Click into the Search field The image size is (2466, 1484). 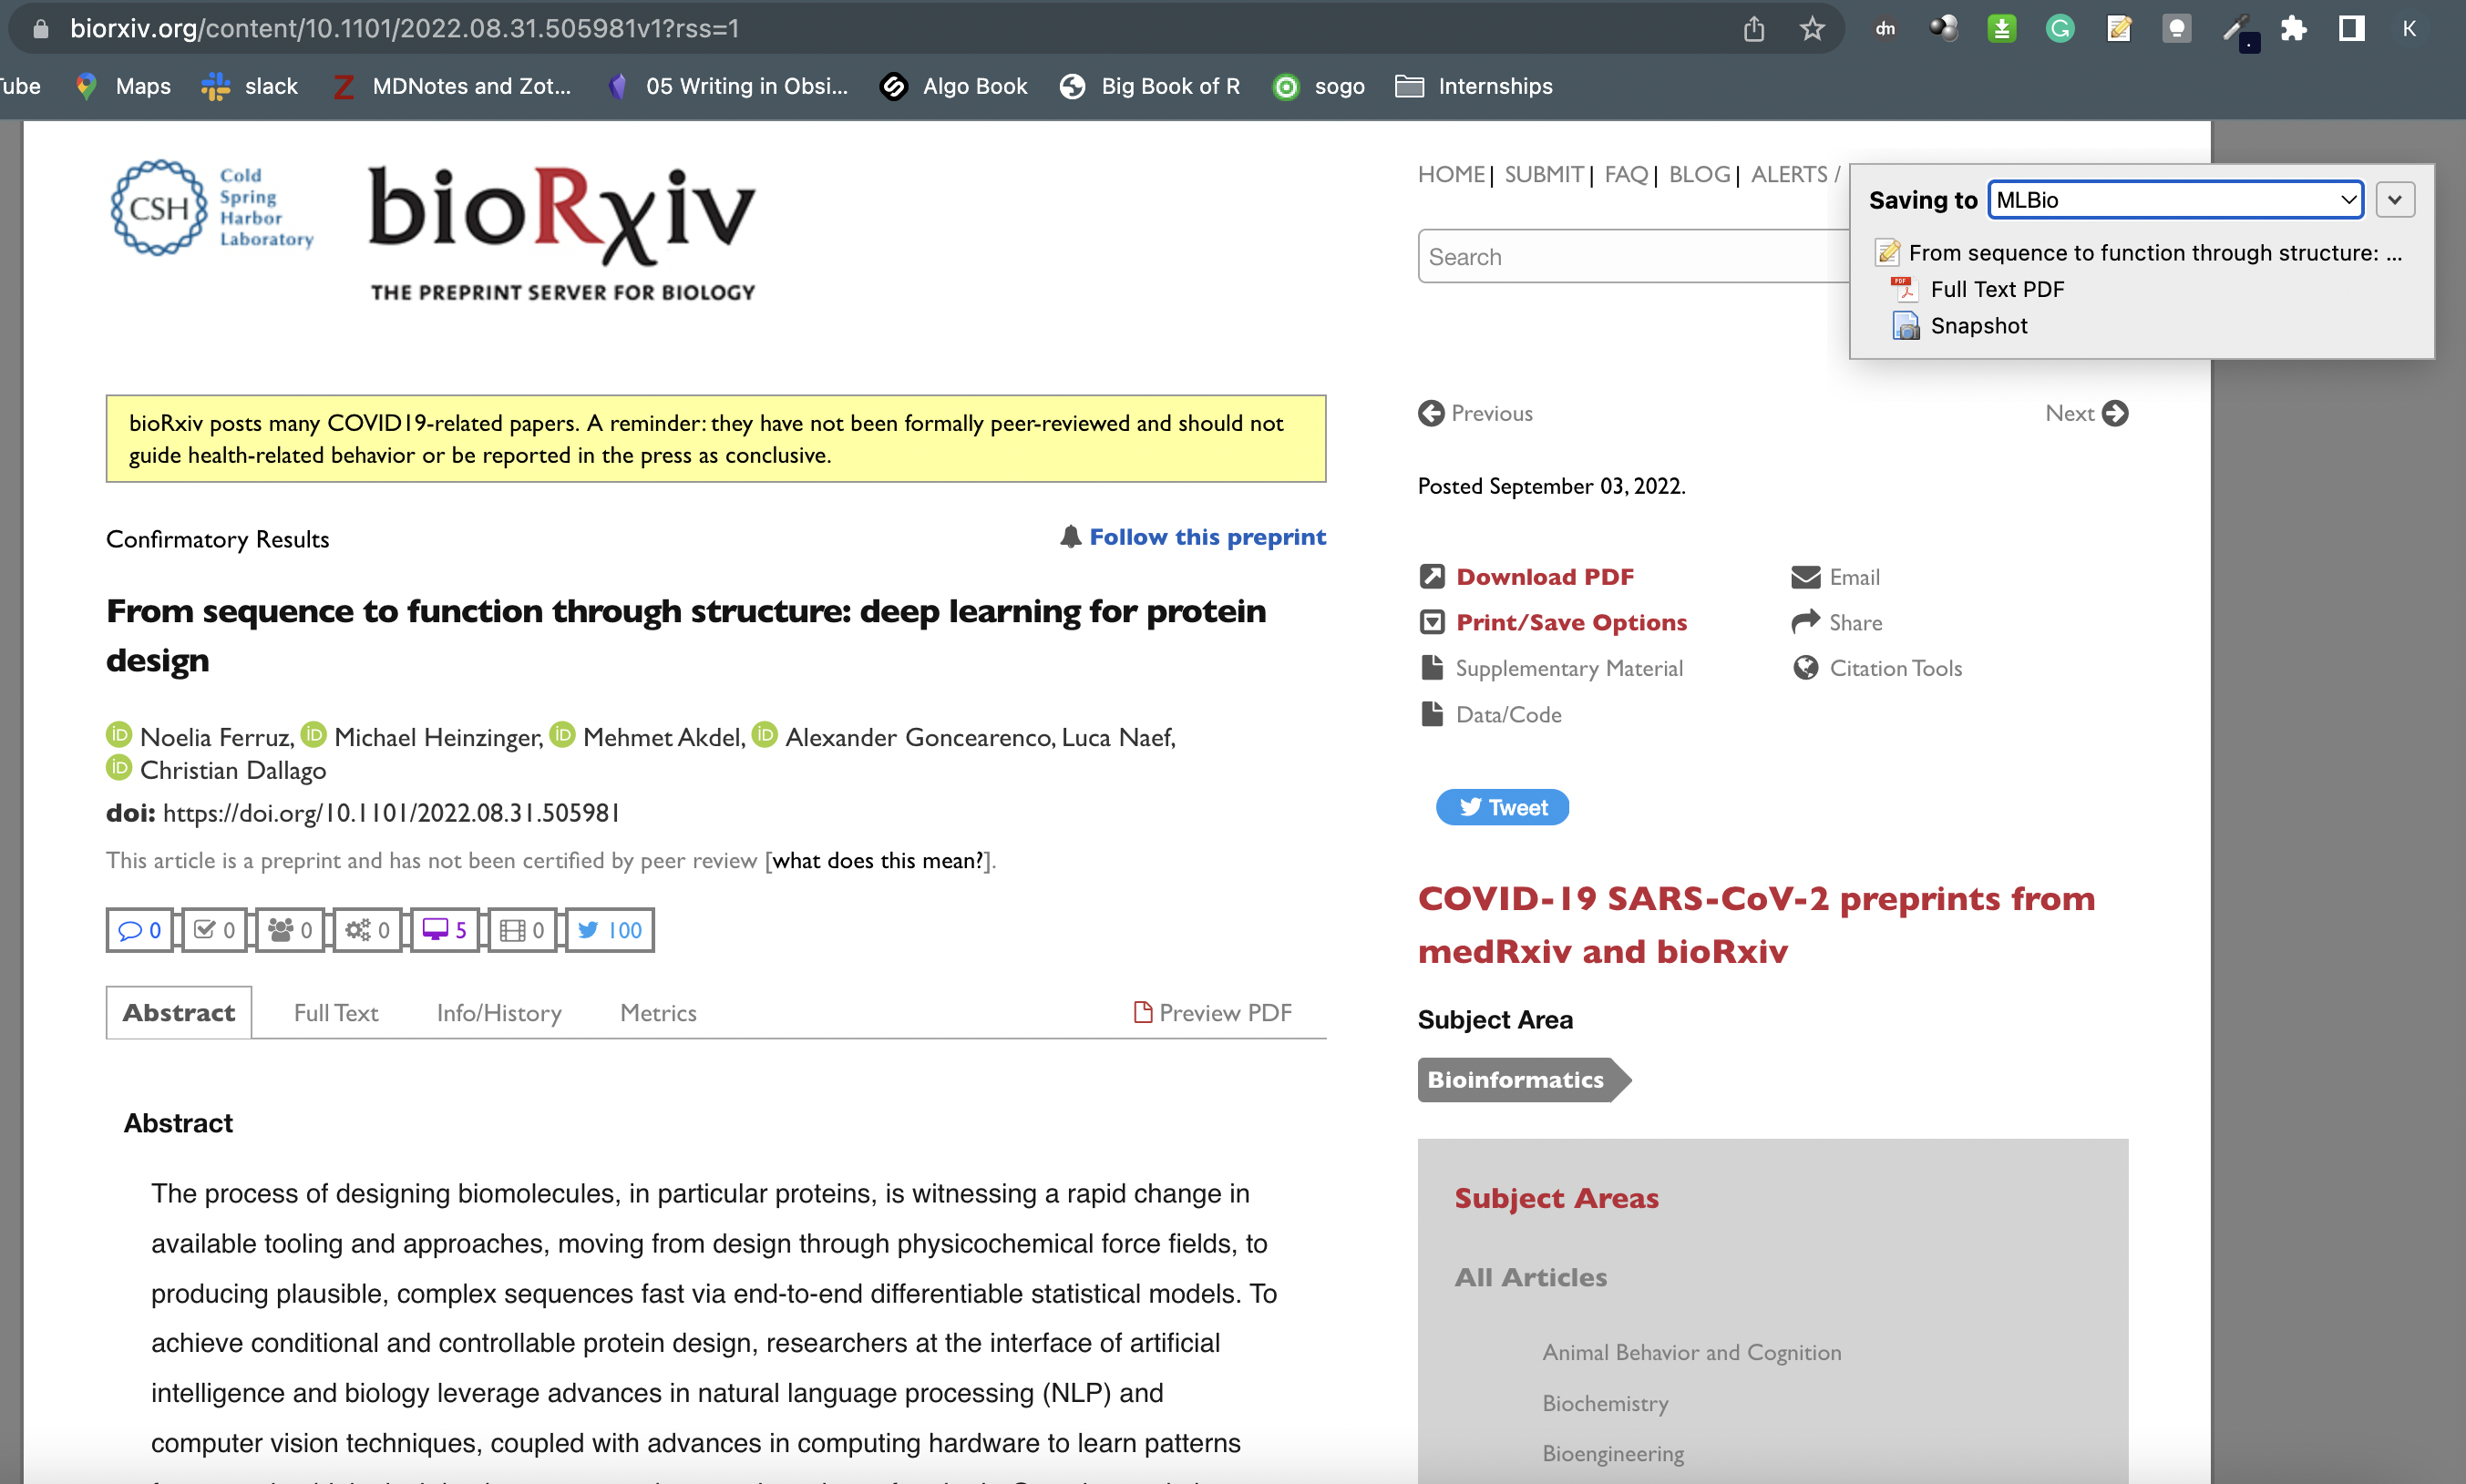1633,256
